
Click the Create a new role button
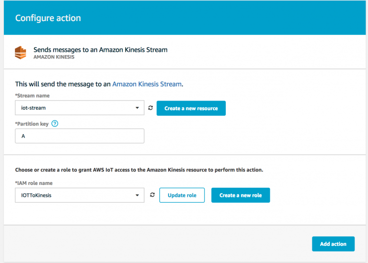pos(241,195)
